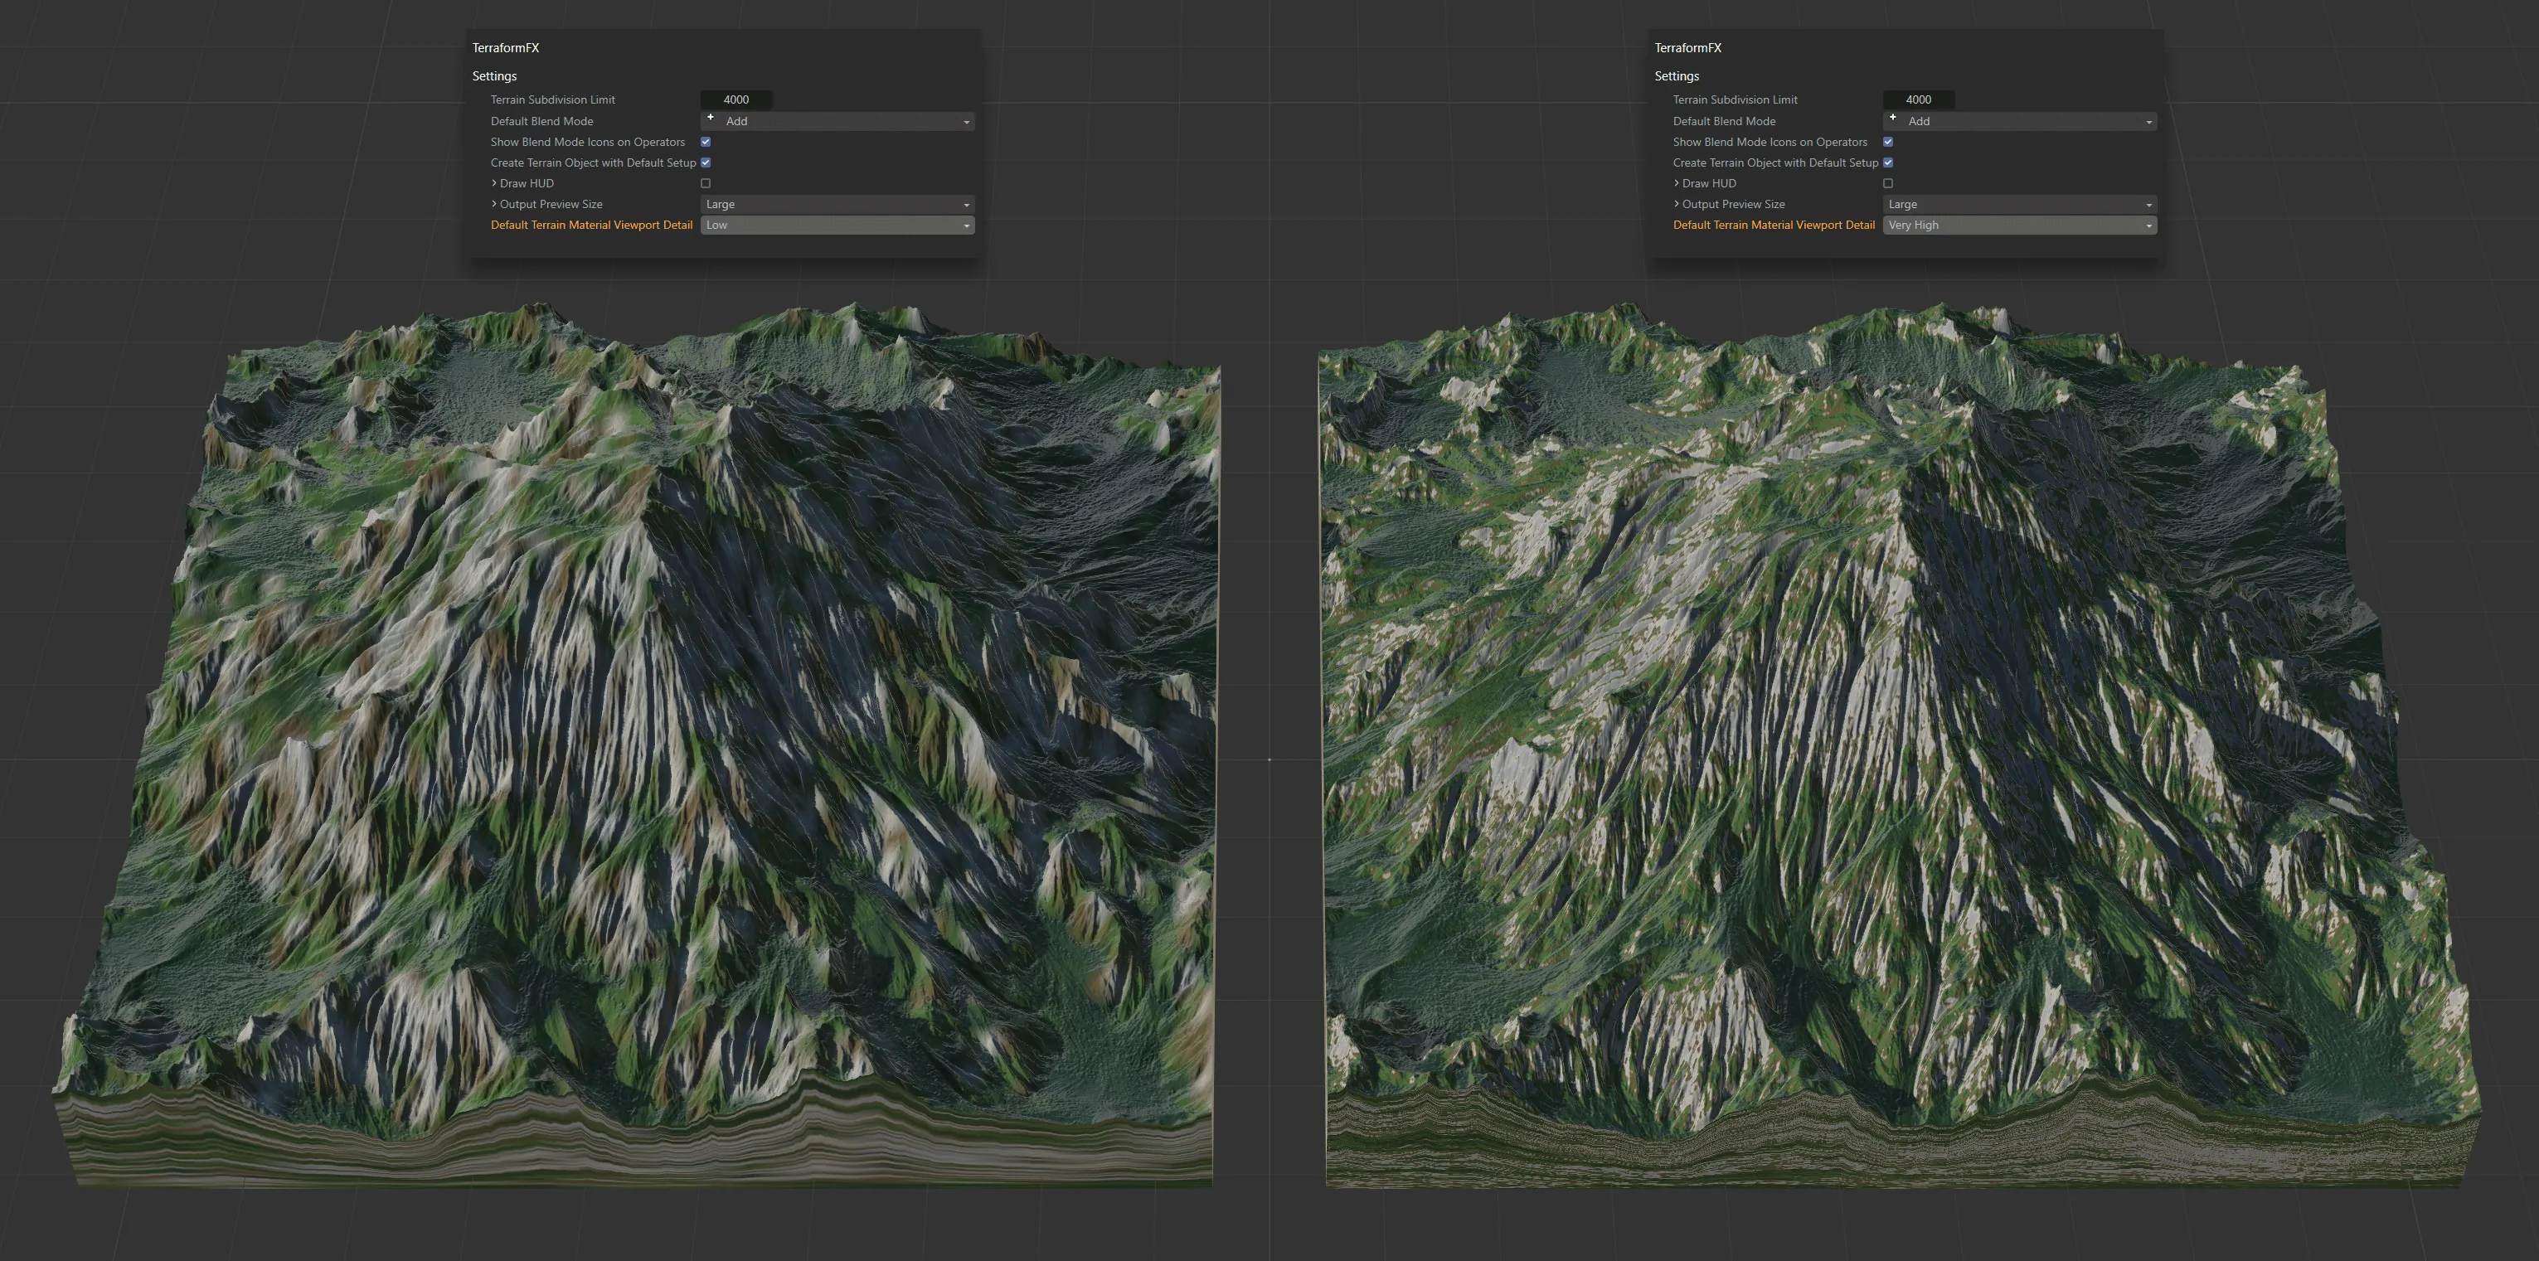2539x1261 pixels.
Task: Expand the Draw HUD section in left panel
Action: (494, 183)
